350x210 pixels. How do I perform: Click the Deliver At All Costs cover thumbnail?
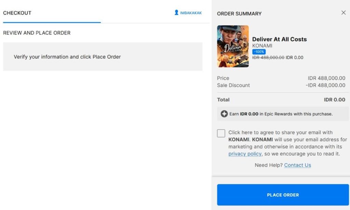pos(233,46)
